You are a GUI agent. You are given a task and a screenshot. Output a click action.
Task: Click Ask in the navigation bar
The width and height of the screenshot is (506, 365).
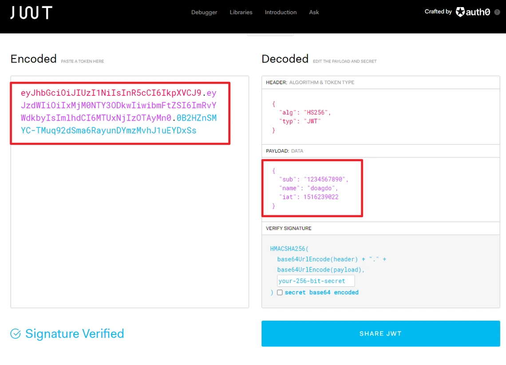314,12
